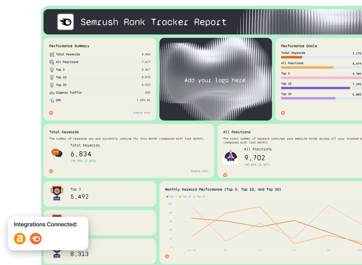Click the Jan 01 axis label on the chart
362x265 pixels.
(191, 250)
